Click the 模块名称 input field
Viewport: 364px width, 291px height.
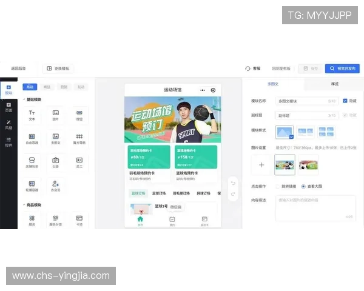[x=307, y=101]
